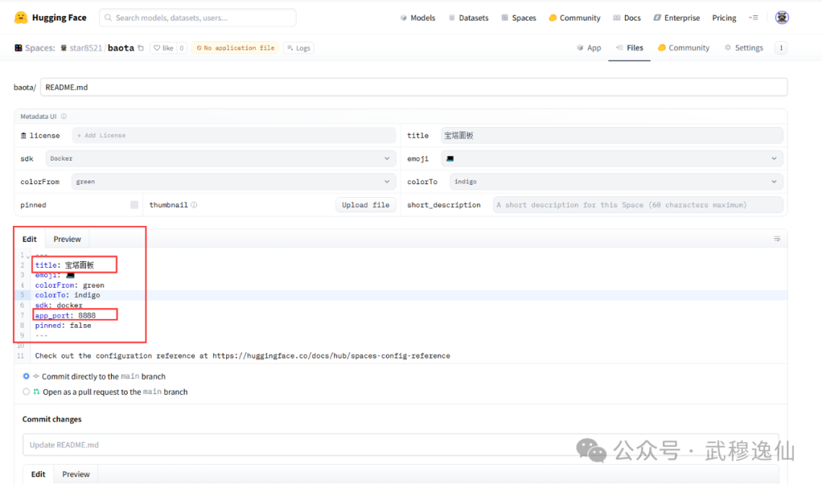This screenshot has height=484, width=822.
Task: Open the emoji dropdown
Action: pyautogui.click(x=612, y=158)
